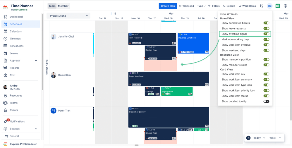Toggle Show member's skills switch
Screen dimensions: 292x148
266,65
